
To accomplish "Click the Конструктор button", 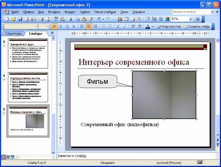I will (x=169, y=26).
